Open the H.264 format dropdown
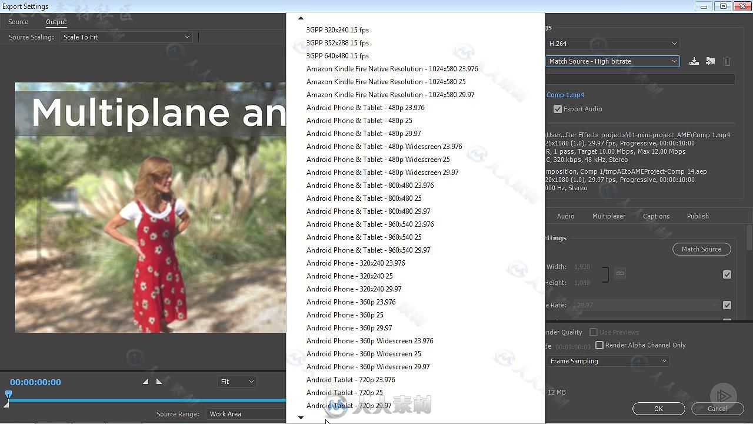753x424 pixels. coord(612,44)
